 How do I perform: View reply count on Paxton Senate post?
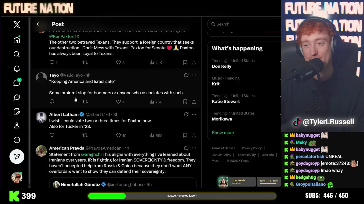tap(53, 62)
